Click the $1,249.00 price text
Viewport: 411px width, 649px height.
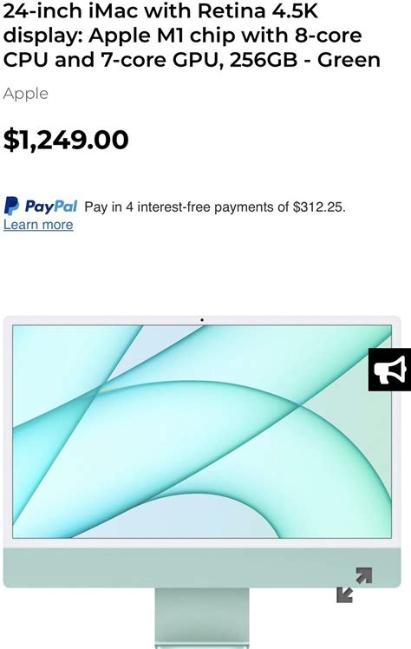click(x=66, y=140)
